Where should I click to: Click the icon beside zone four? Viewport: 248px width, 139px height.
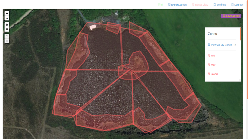tap(209, 65)
